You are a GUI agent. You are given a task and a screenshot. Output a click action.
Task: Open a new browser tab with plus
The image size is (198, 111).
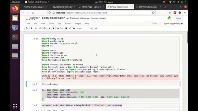point(166,7)
